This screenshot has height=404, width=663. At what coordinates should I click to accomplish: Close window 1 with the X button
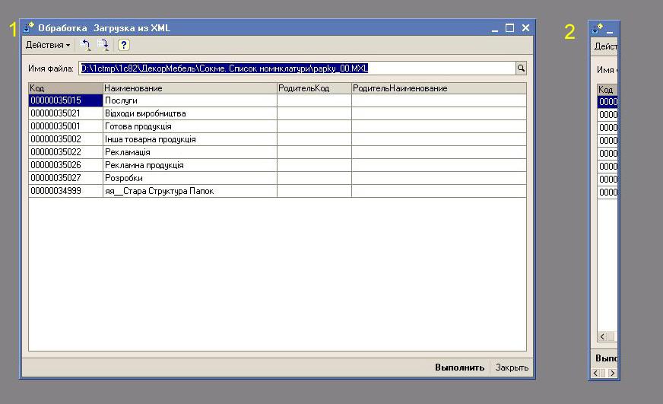[x=525, y=27]
